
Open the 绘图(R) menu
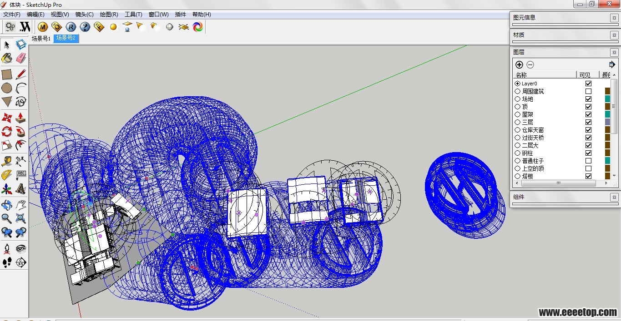(109, 14)
